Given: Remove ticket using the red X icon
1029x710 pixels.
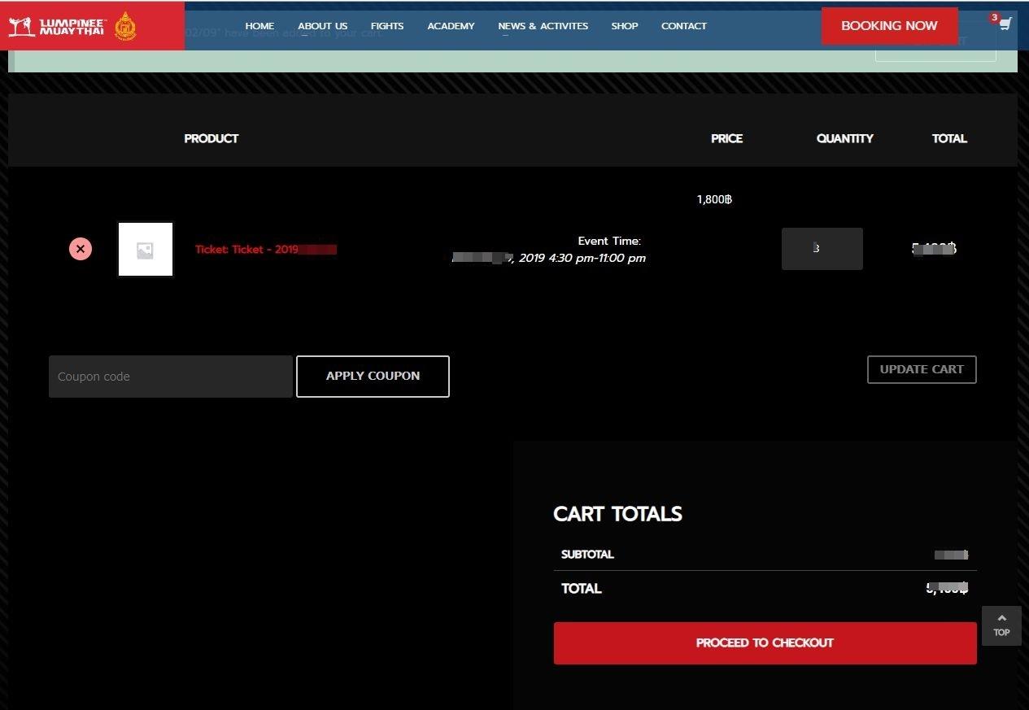Looking at the screenshot, I should [81, 249].
